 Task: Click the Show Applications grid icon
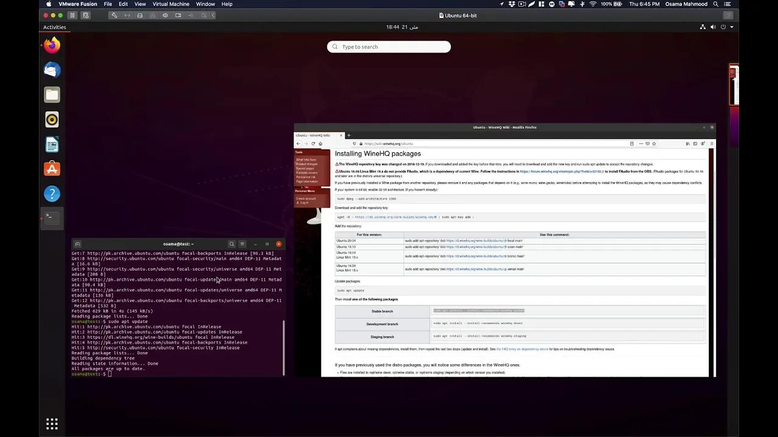coord(52,423)
